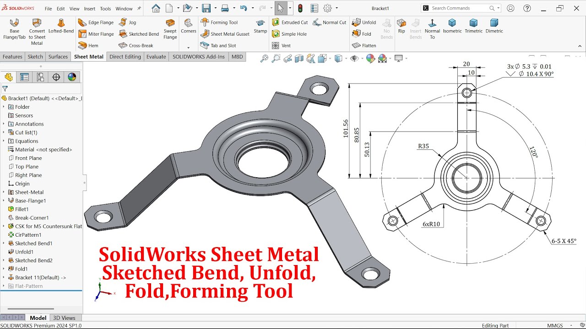Click the Unfold command
This screenshot has width=586, height=329.
(364, 22)
